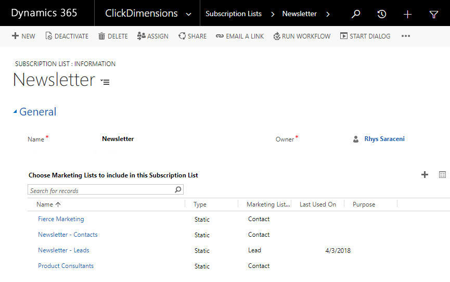This screenshot has width=450, height=282.
Task: Open recently viewed history icon
Action: 381,14
